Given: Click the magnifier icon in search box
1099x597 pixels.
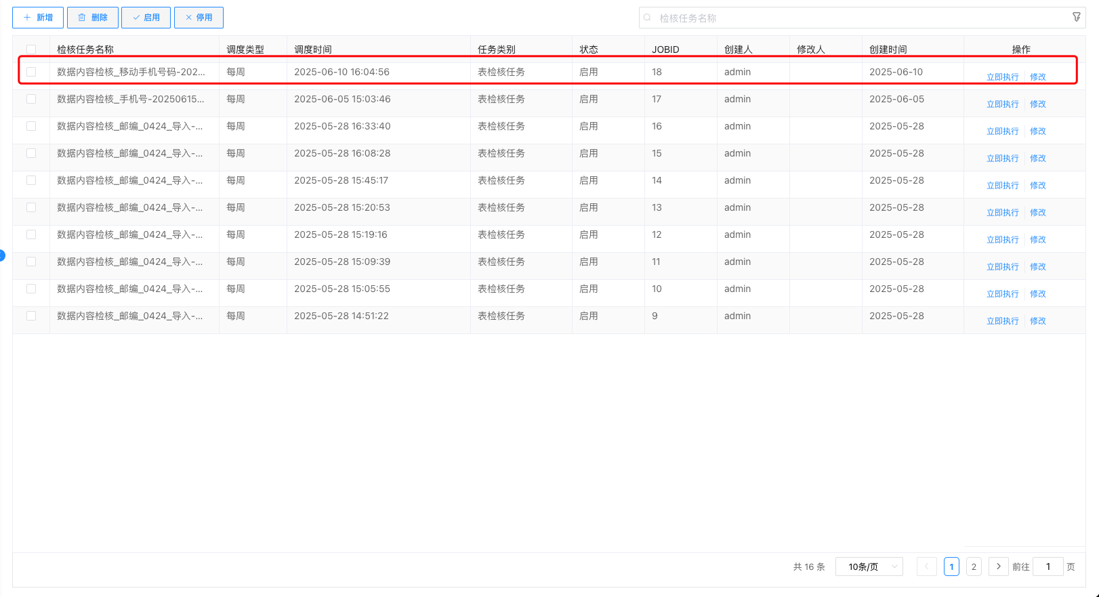Looking at the screenshot, I should pyautogui.click(x=648, y=18).
